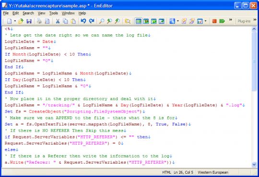The width and height of the screenshot is (259, 177).
Task: Click the '<%' opening tag line
Action: click(9, 29)
